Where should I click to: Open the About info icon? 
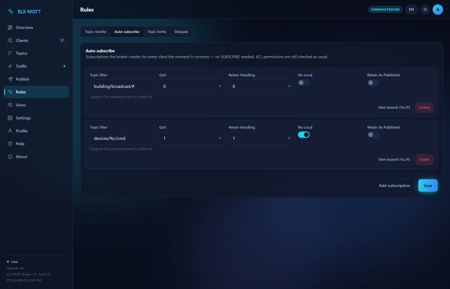10,157
